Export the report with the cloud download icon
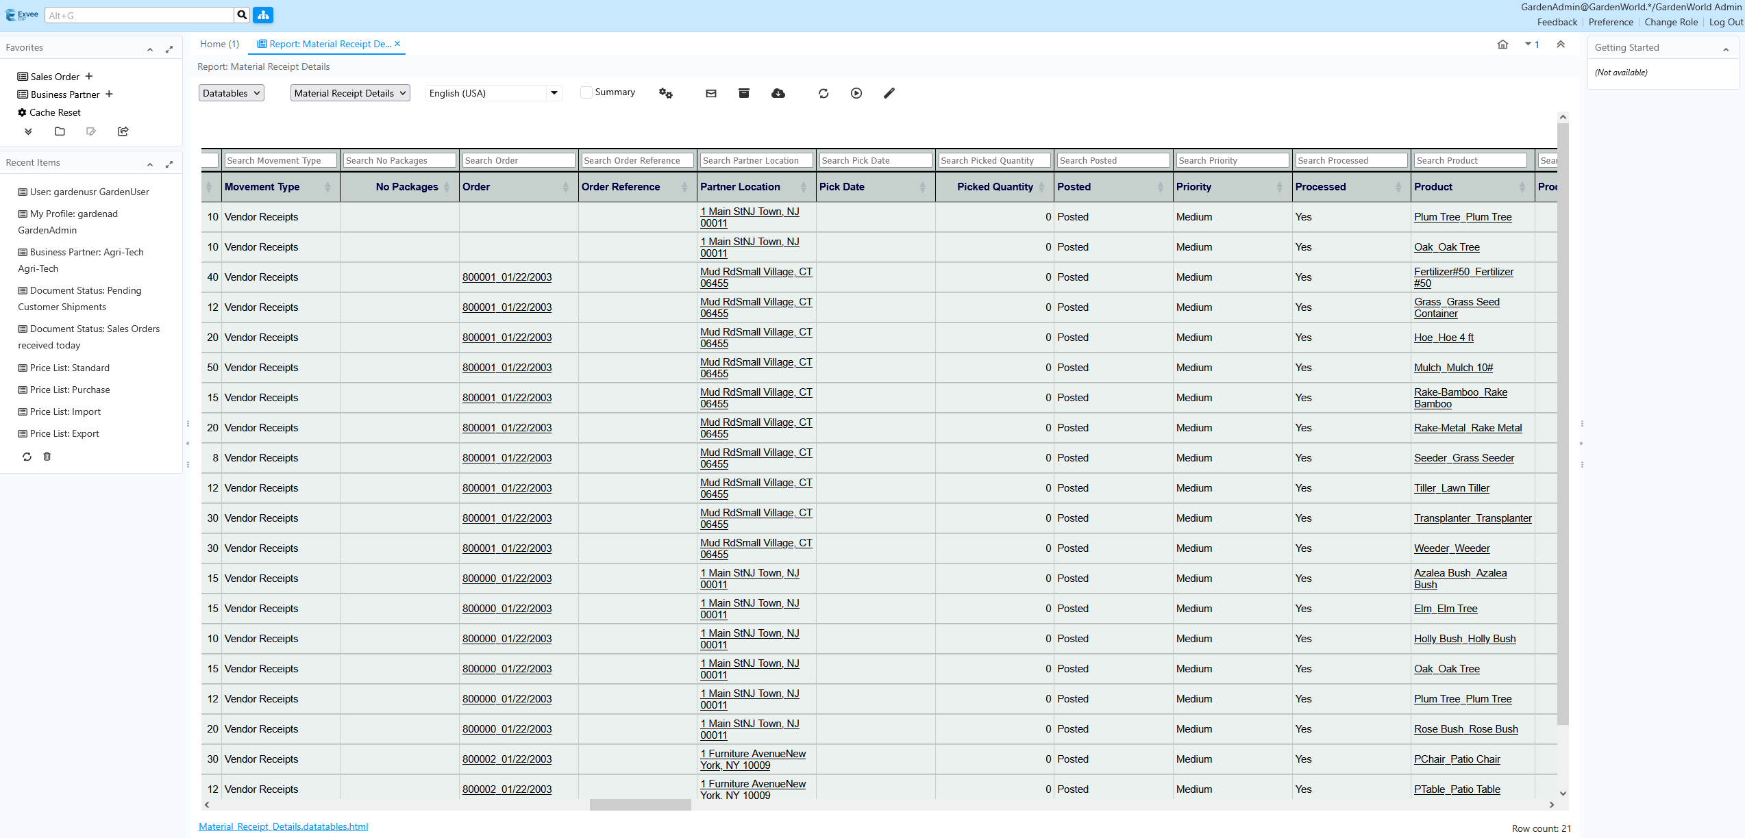 pyautogui.click(x=778, y=93)
